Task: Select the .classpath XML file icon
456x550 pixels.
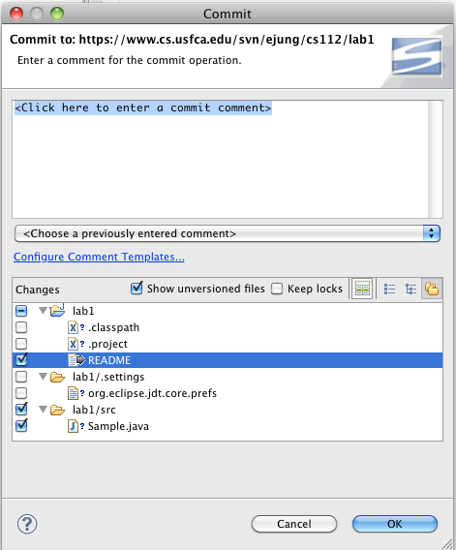Action: click(x=73, y=327)
